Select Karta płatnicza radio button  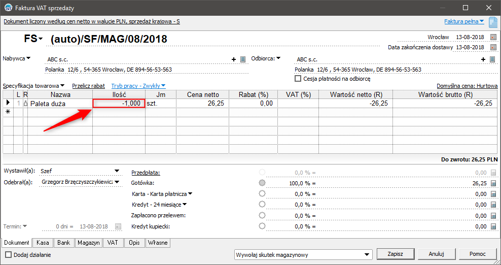click(x=262, y=193)
